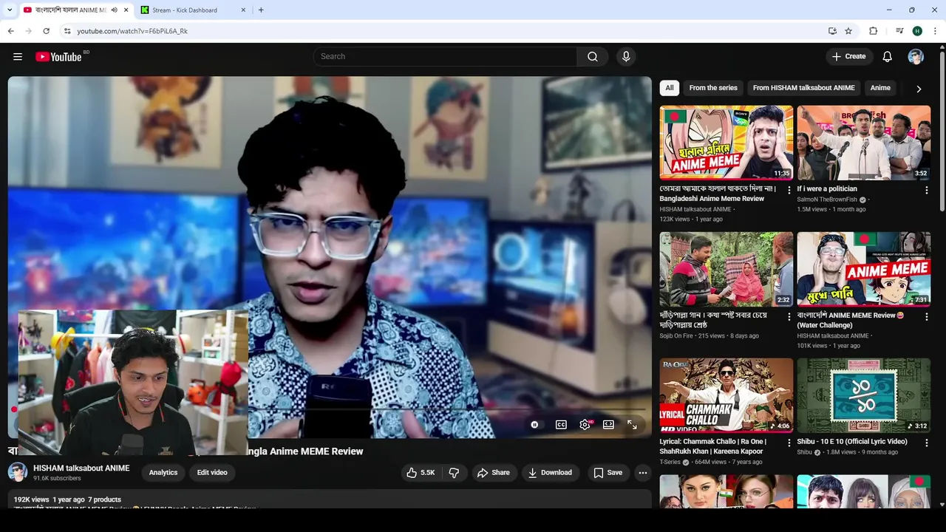Open HISHAM talksabout ANIME channel name
The width and height of the screenshot is (946, 532).
pos(81,468)
